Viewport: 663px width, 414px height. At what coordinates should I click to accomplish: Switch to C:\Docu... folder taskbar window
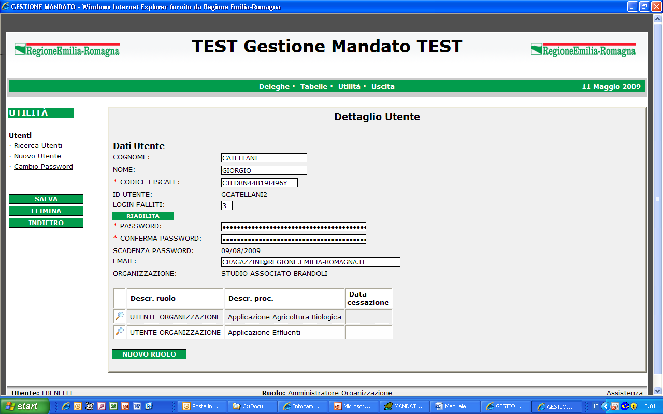(x=252, y=406)
